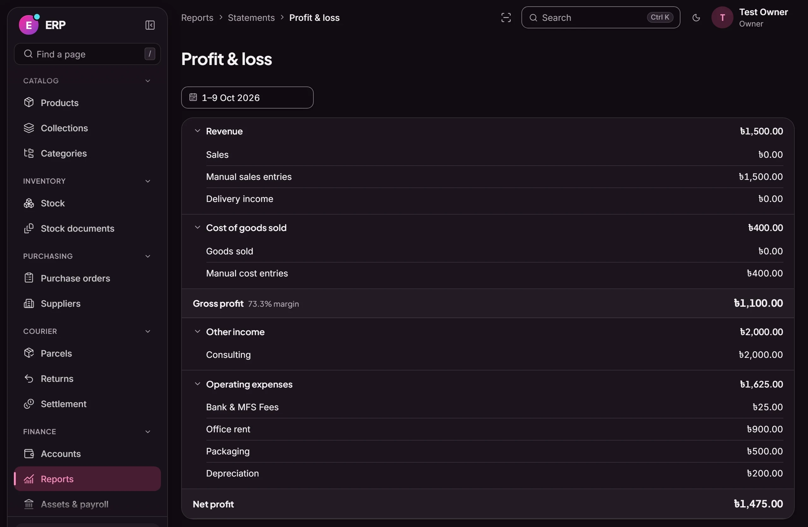Image resolution: width=808 pixels, height=527 pixels.
Task: Click the Statements breadcrumb link
Action: 251,18
